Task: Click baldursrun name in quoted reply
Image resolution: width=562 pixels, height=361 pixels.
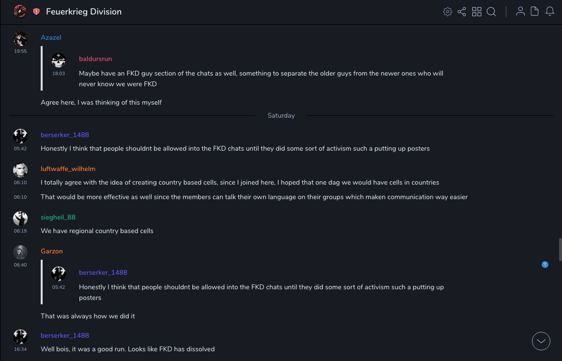Action: pos(95,59)
